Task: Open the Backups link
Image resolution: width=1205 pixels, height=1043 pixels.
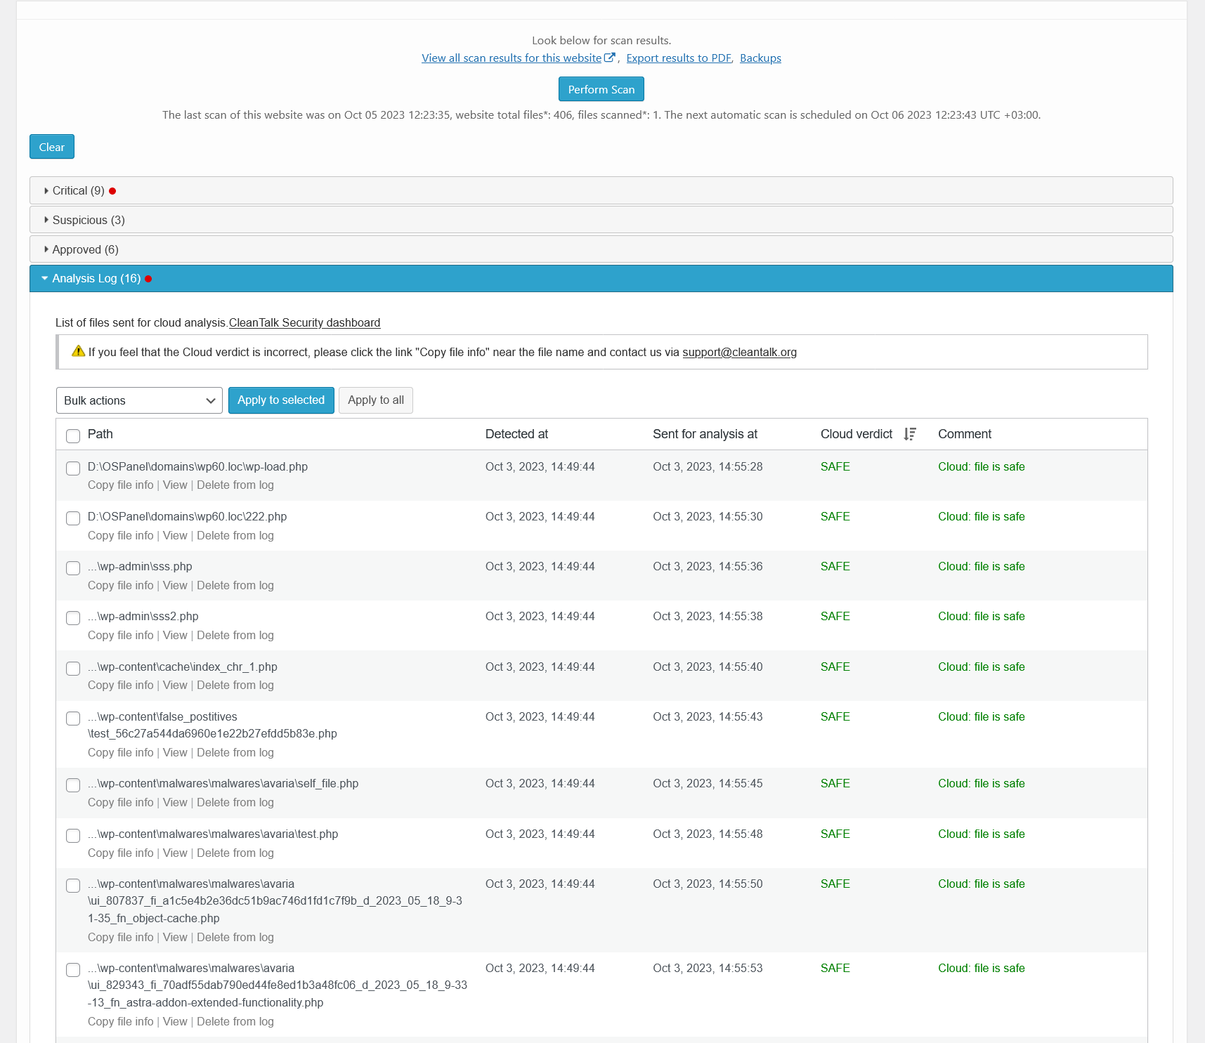Action: click(x=760, y=58)
